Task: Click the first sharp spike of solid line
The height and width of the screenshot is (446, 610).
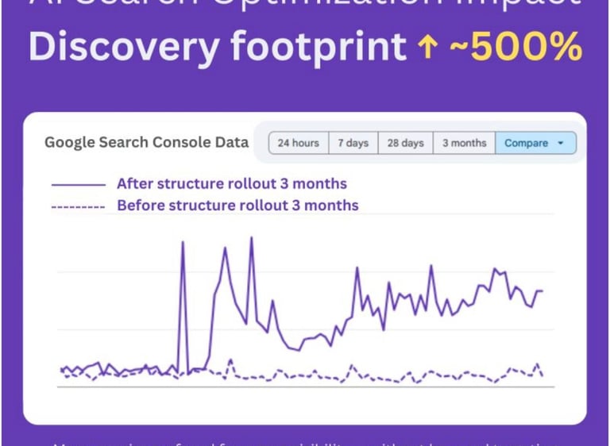Action: pyautogui.click(x=183, y=242)
